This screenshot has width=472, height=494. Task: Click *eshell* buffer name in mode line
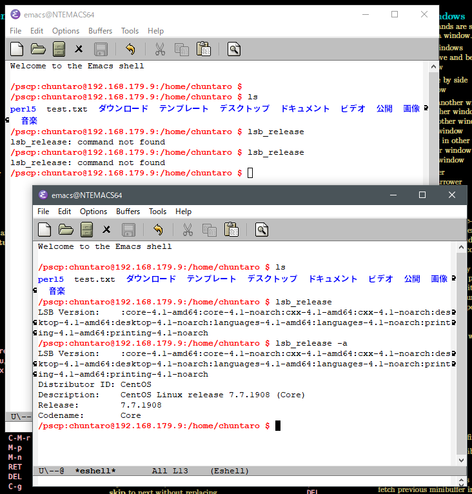tap(95, 471)
